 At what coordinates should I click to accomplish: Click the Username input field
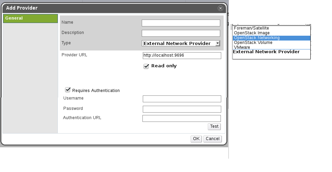182,99
